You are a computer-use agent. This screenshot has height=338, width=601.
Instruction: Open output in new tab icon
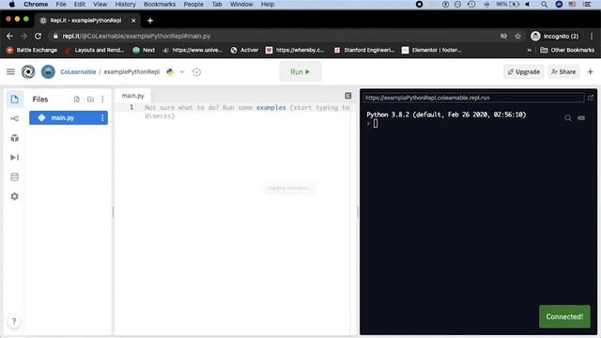[x=591, y=98]
